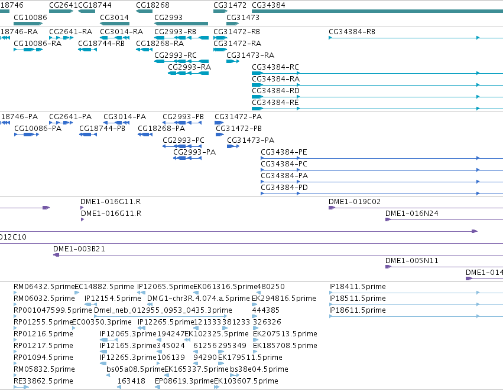Select the long CG34384 gene bar
The image size is (503, 390).
click(377, 12)
